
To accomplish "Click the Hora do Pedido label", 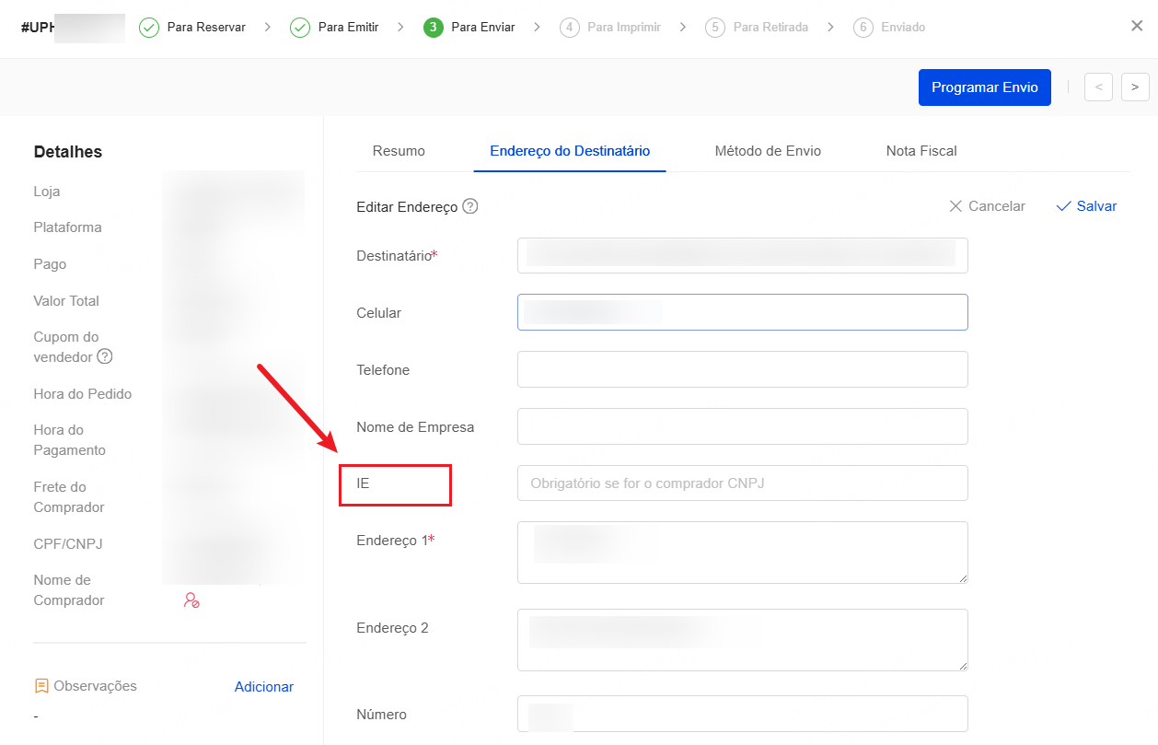I will [x=83, y=394].
